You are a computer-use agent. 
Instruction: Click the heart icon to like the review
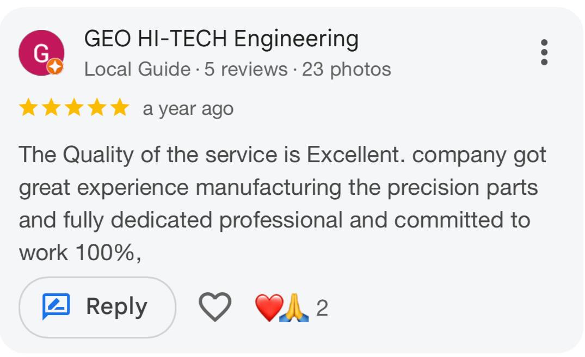(215, 306)
